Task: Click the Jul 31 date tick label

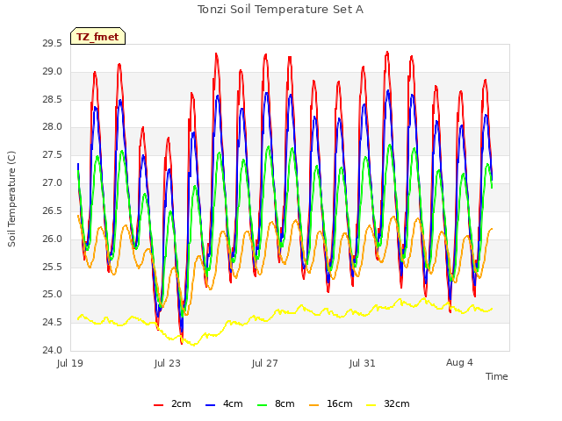Action: coord(363,363)
